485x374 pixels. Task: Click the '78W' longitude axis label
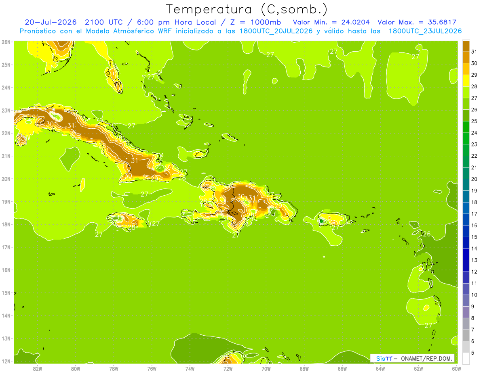tap(114, 368)
